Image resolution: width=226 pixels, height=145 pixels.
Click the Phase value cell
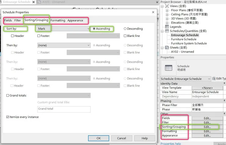pos(207,109)
